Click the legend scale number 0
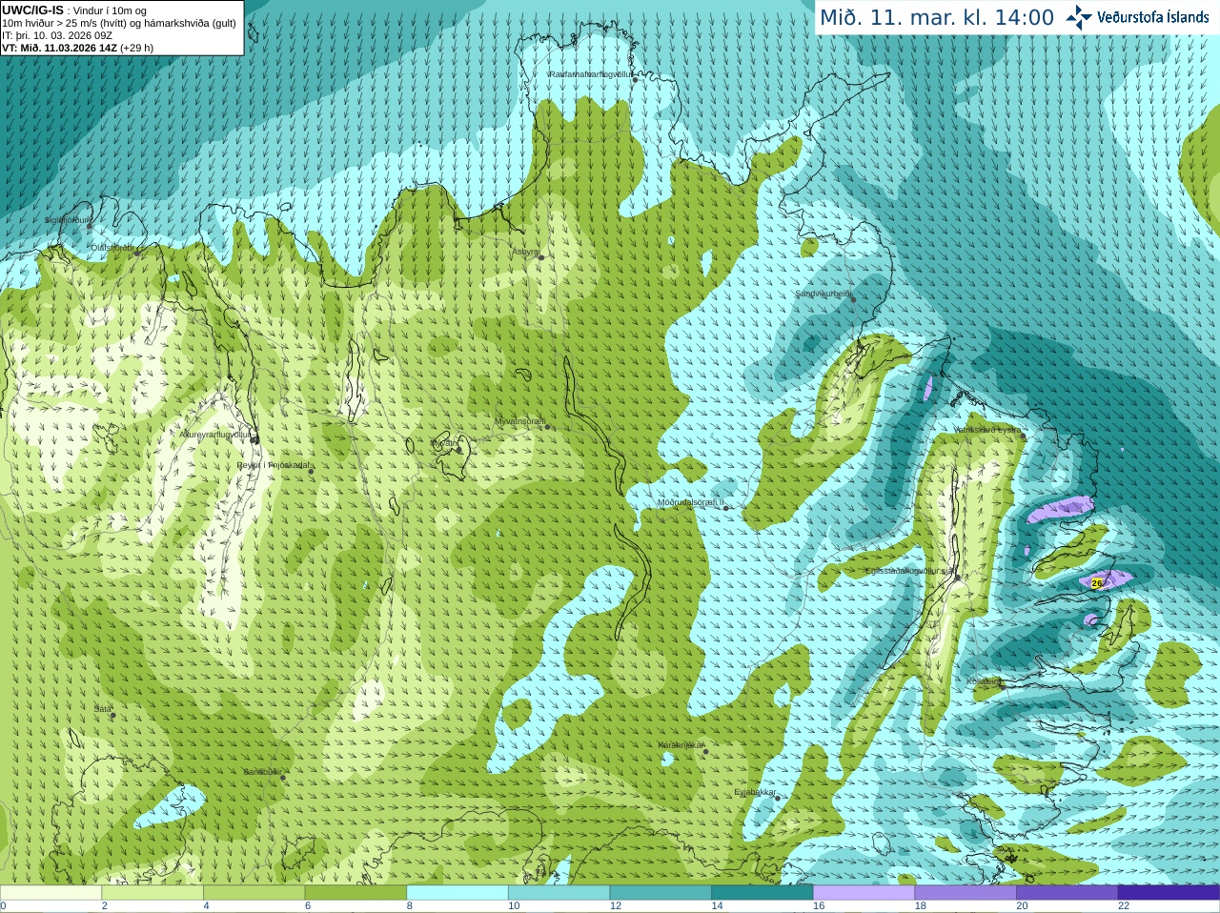 coord(3,906)
